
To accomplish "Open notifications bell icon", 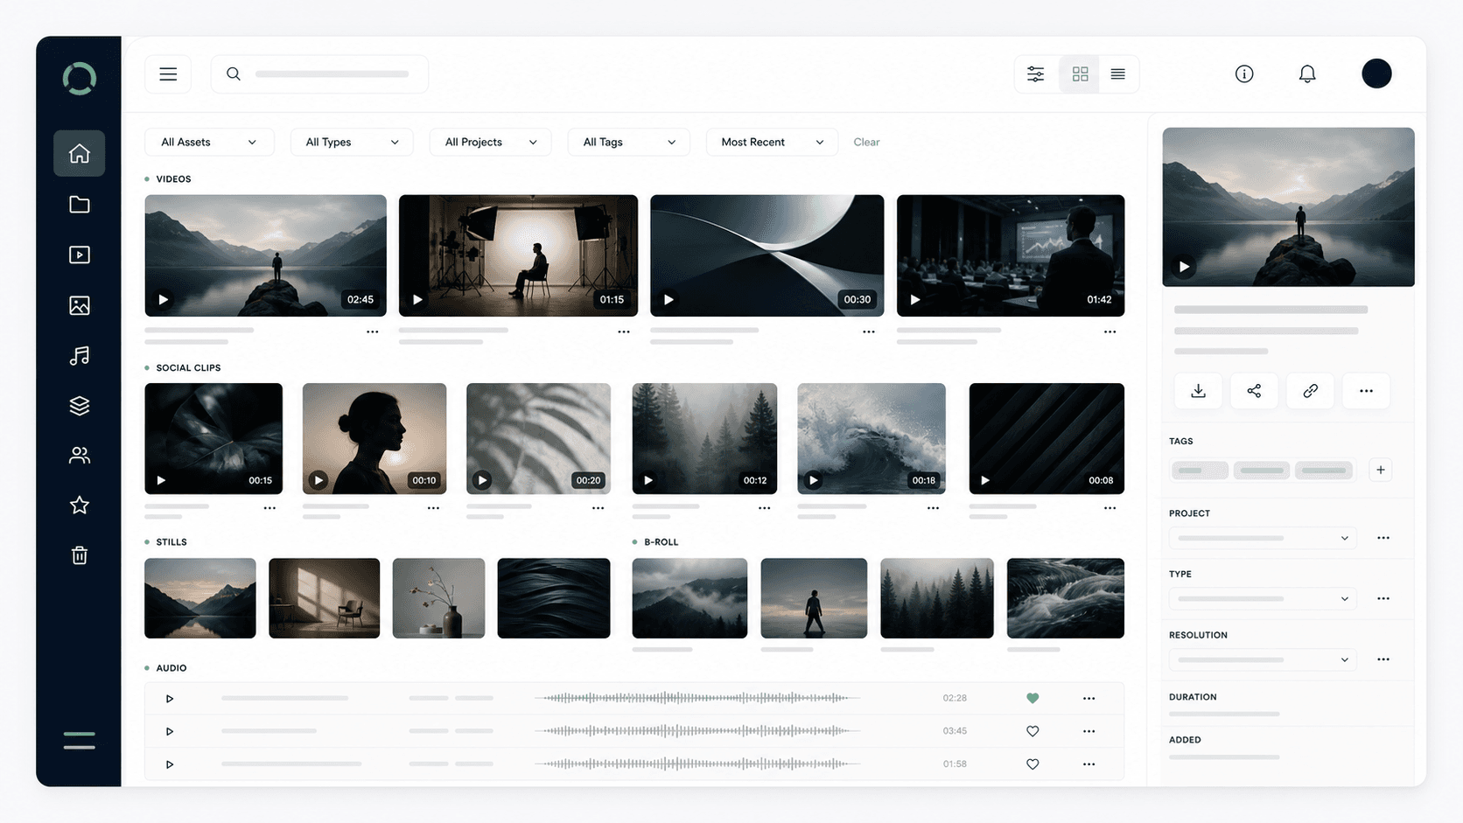I will click(1307, 74).
